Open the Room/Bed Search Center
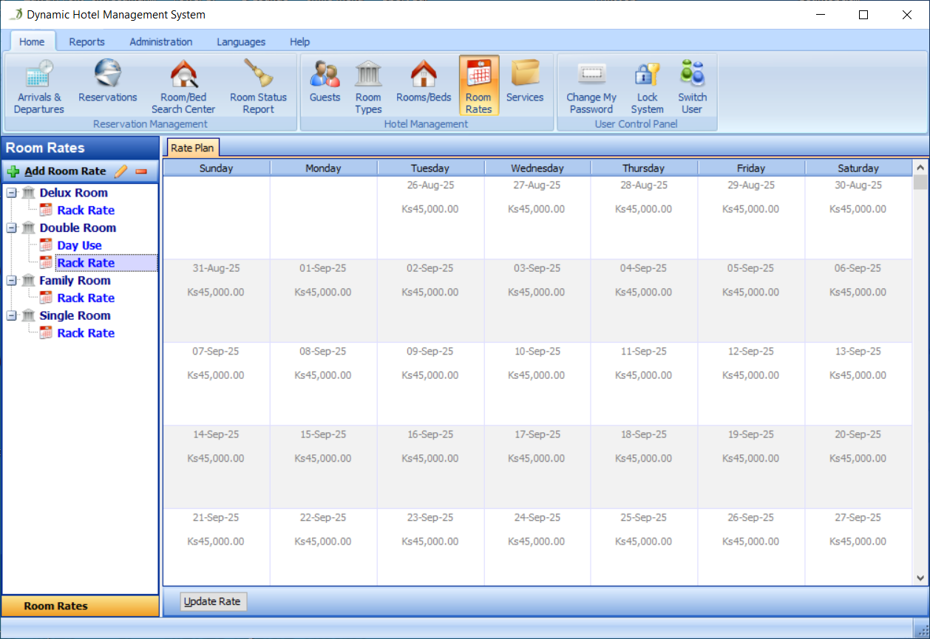The image size is (930, 639). pos(183,85)
